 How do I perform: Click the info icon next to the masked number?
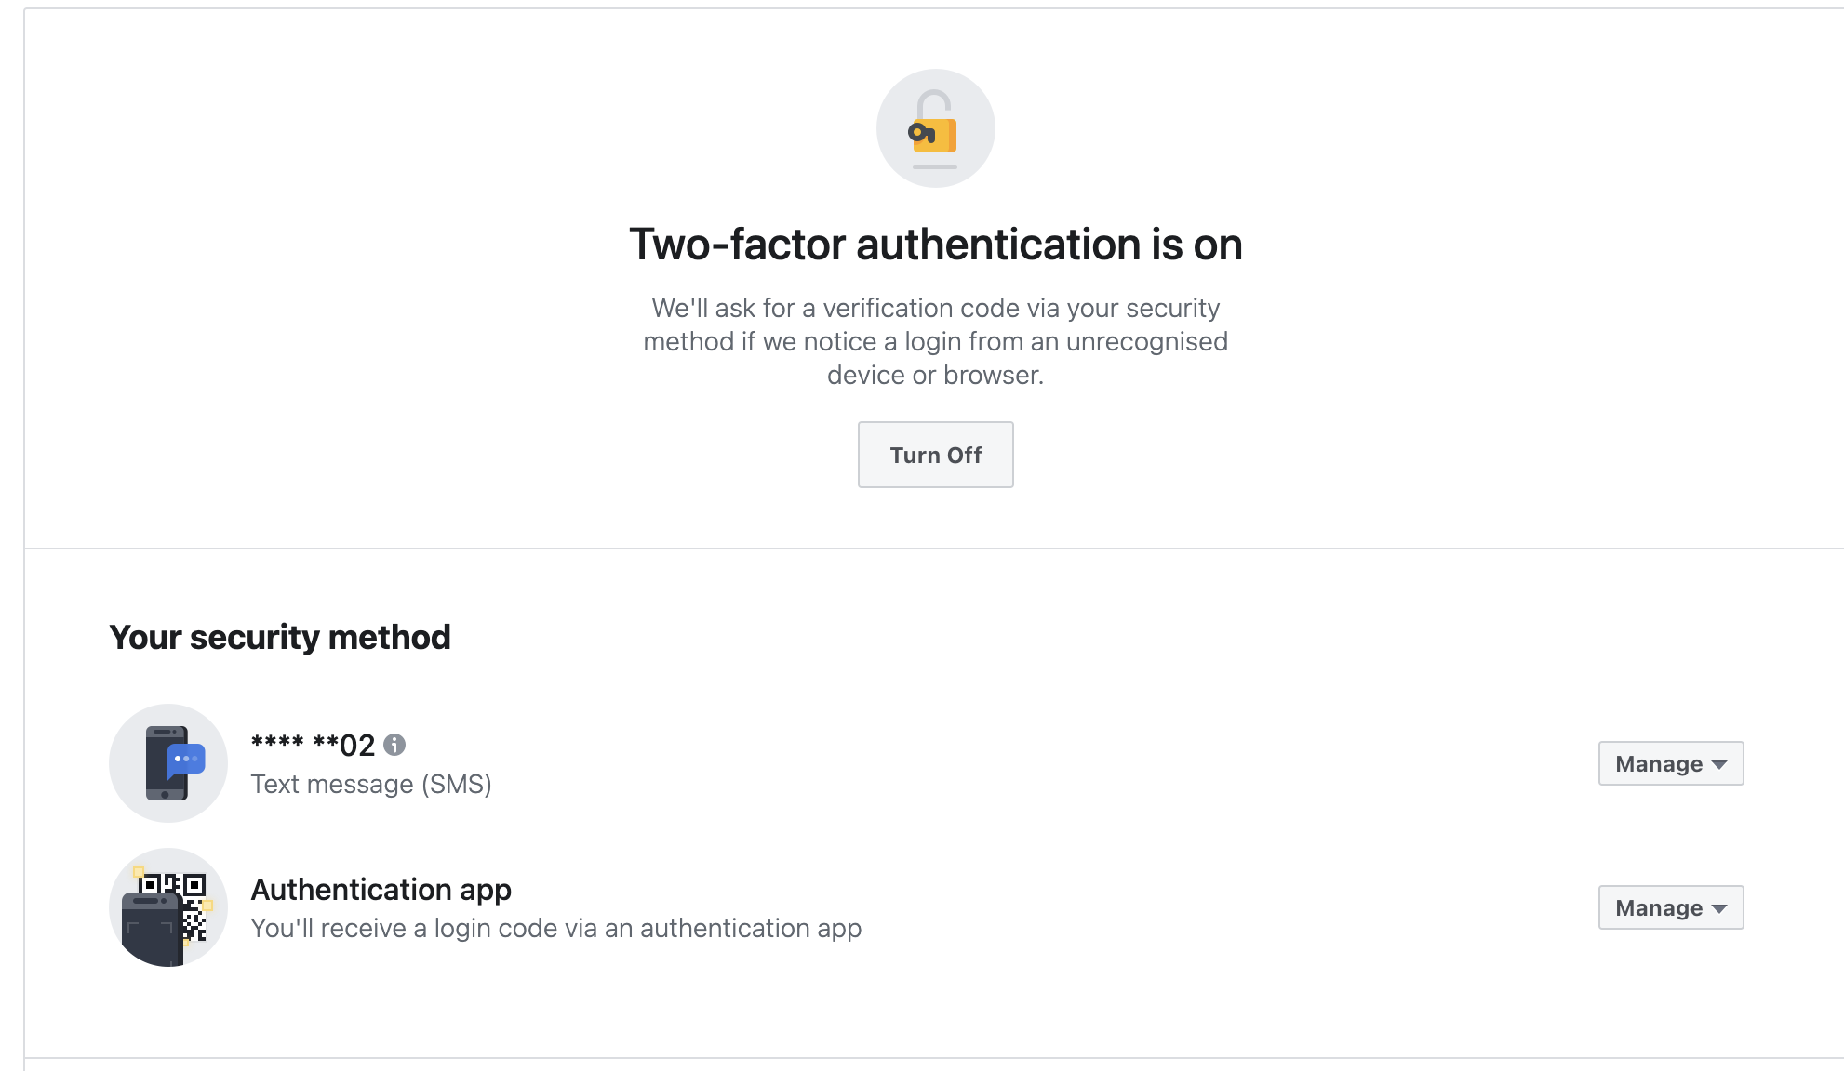(394, 745)
